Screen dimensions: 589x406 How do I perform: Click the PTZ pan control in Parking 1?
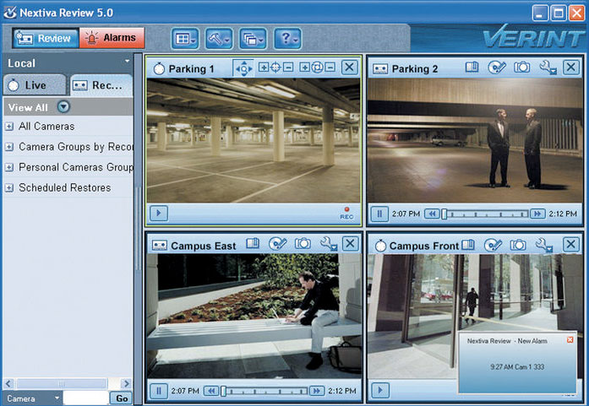pyautogui.click(x=243, y=68)
